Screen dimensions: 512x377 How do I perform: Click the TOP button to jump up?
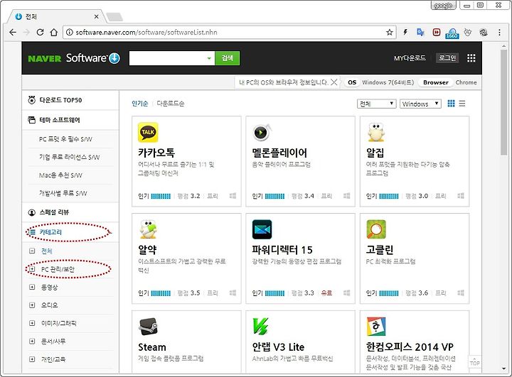[x=474, y=361]
